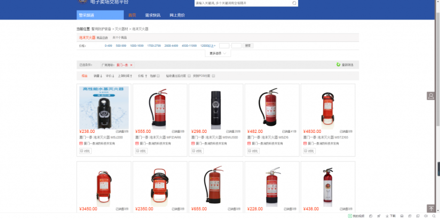Filter by price range 1700-2799

click(x=154, y=46)
